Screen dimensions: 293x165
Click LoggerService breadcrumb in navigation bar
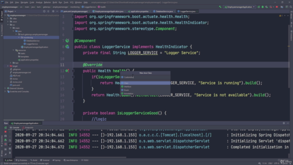pyautogui.click(x=89, y=7)
